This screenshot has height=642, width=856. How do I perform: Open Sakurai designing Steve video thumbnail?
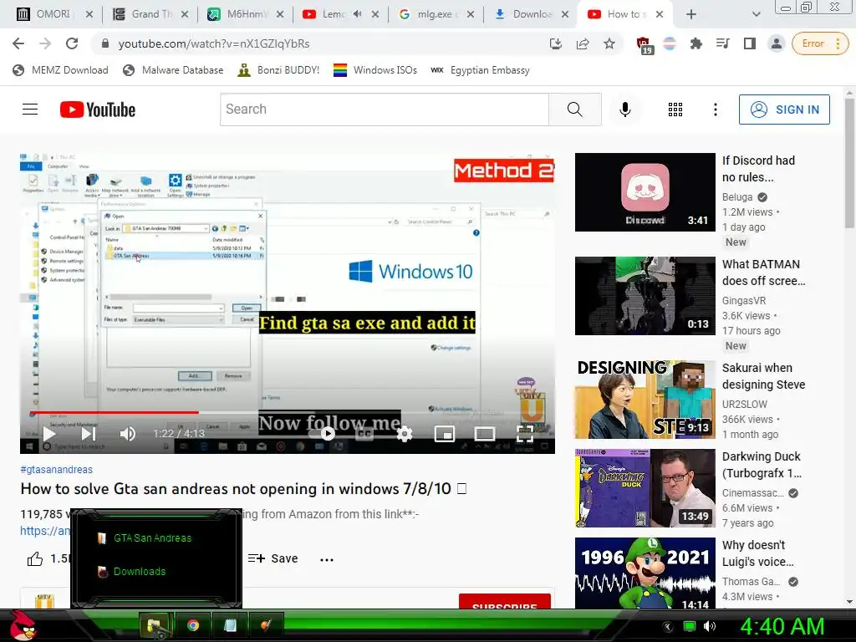click(645, 400)
